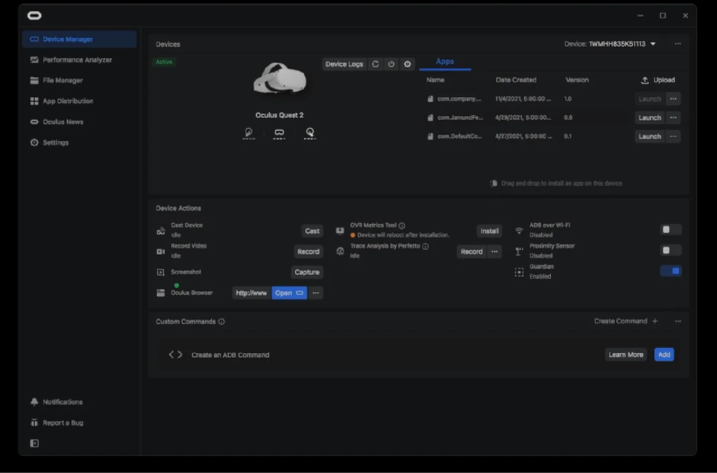
Task: Click the headset status icon under Oculus Quest 2
Action: click(279, 133)
